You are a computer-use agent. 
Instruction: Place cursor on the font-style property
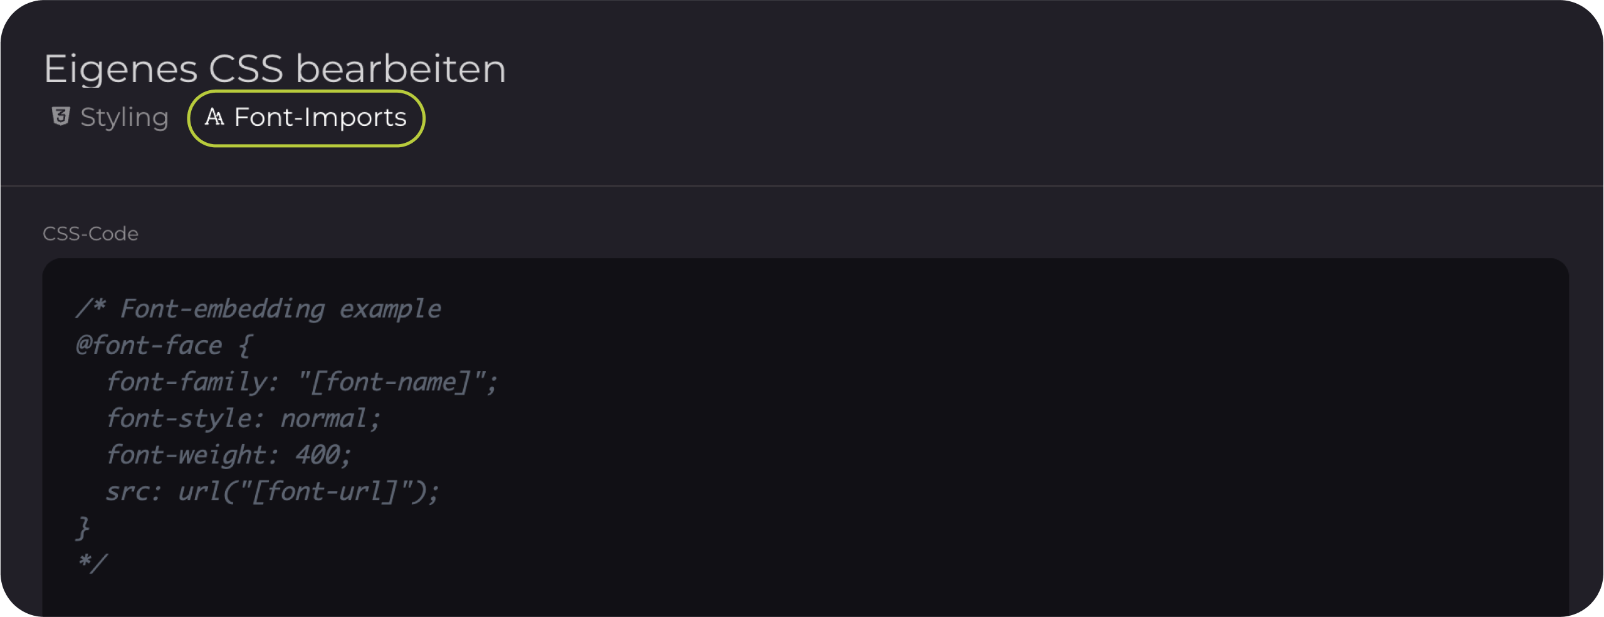coord(178,418)
